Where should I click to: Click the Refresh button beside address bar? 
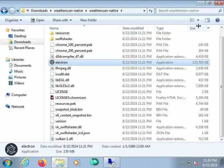click(151, 11)
